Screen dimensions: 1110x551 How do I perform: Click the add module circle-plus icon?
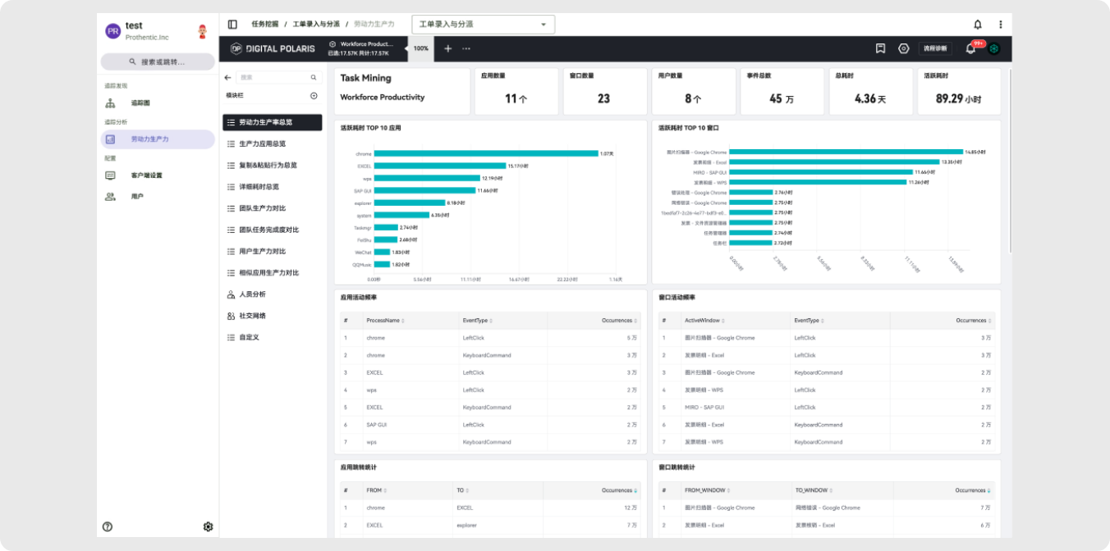tap(314, 96)
